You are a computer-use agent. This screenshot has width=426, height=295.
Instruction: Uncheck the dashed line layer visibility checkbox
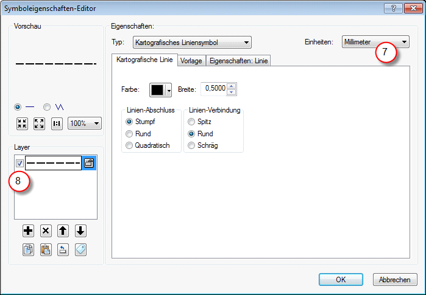tap(20, 163)
